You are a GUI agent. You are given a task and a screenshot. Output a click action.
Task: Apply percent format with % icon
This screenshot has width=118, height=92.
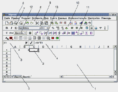53,28
